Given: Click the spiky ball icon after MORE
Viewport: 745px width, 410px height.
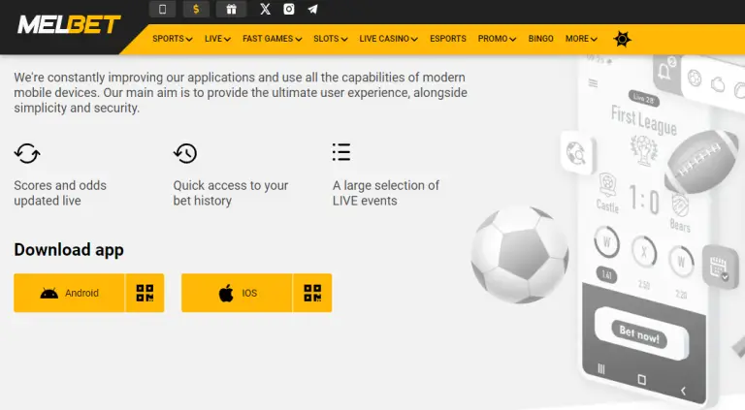Looking at the screenshot, I should (x=622, y=39).
